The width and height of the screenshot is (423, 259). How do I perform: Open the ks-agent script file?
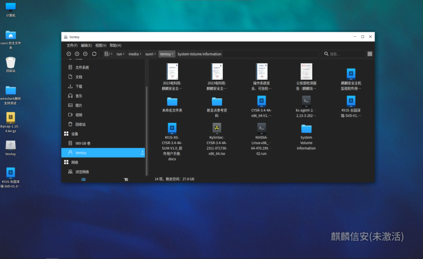(x=306, y=101)
